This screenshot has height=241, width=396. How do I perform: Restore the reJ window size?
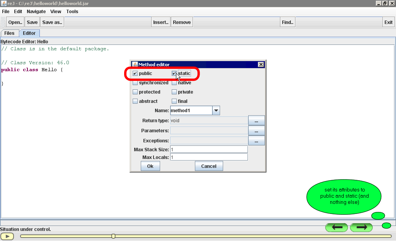pyautogui.click(x=385, y=3)
